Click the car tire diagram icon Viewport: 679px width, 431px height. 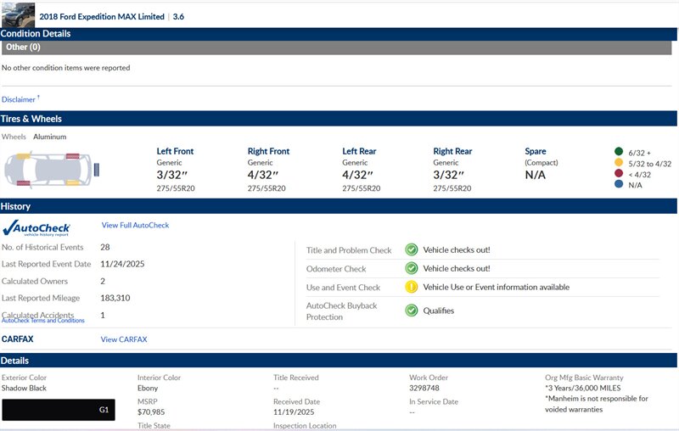(44, 169)
